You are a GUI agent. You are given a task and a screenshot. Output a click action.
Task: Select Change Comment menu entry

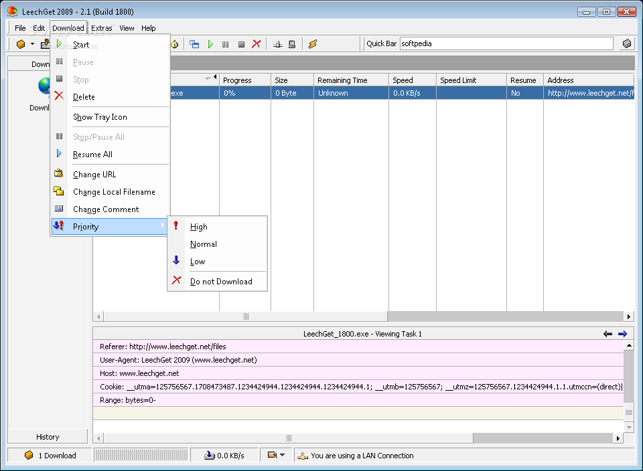tap(111, 209)
